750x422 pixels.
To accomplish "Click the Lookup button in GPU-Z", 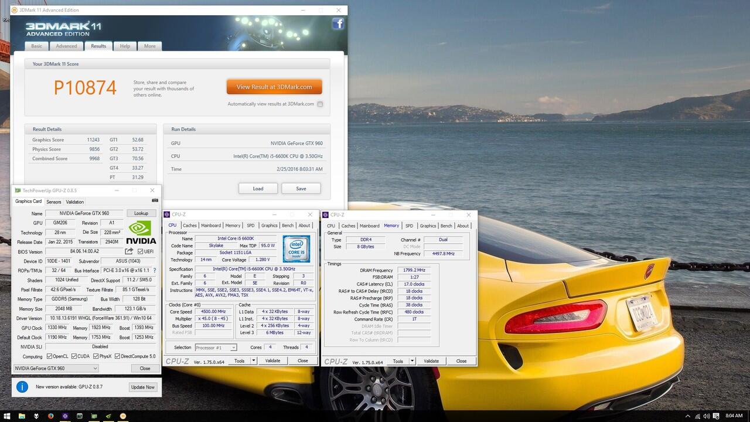I will pos(141,213).
